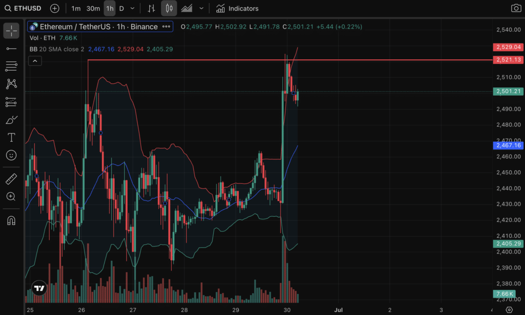Select the crosshair cursor tool
Screen dimensions: 525x315
pyautogui.click(x=11, y=31)
